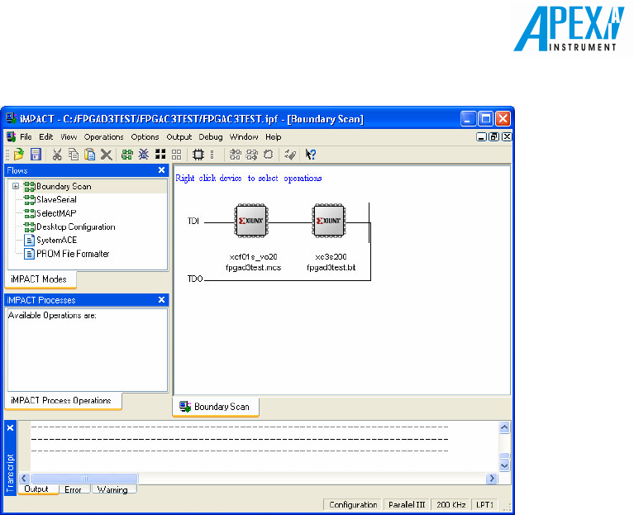Open the Output menu

[179, 137]
